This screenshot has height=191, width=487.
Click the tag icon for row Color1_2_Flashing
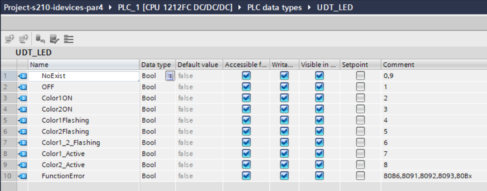pyautogui.click(x=22, y=143)
